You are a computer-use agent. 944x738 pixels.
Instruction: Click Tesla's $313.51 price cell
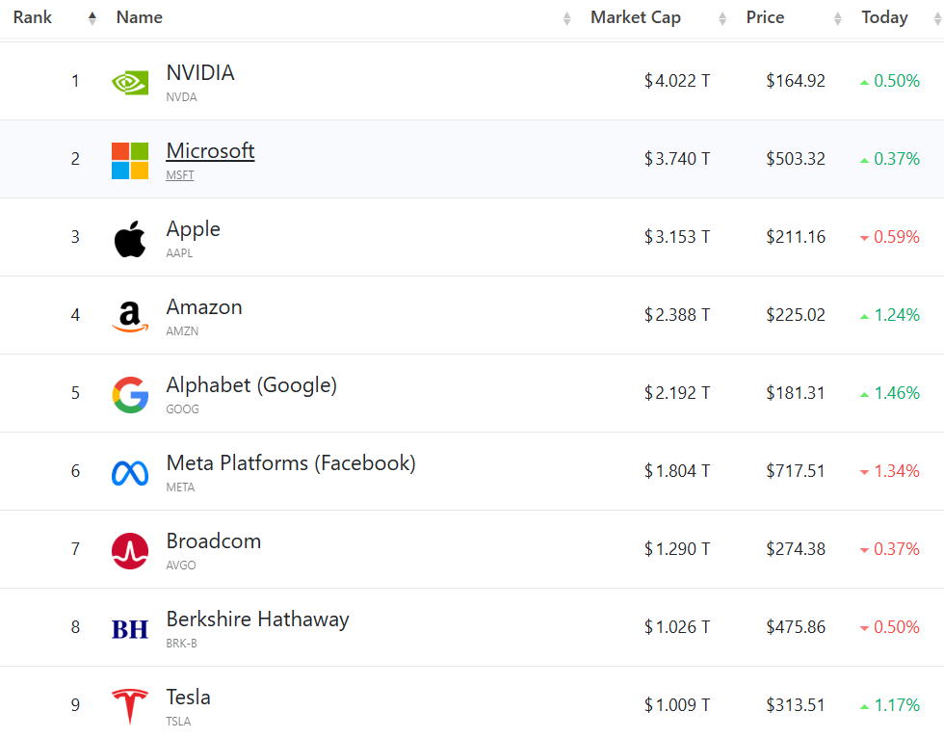tap(796, 705)
